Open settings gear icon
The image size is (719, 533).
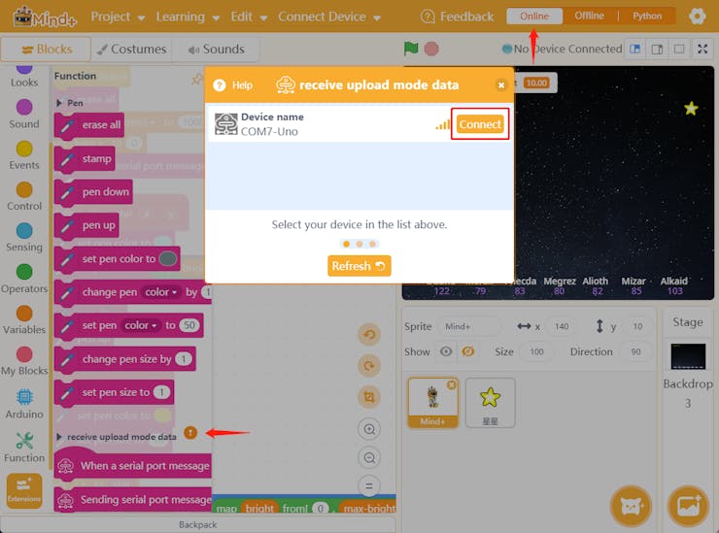pyautogui.click(x=697, y=17)
